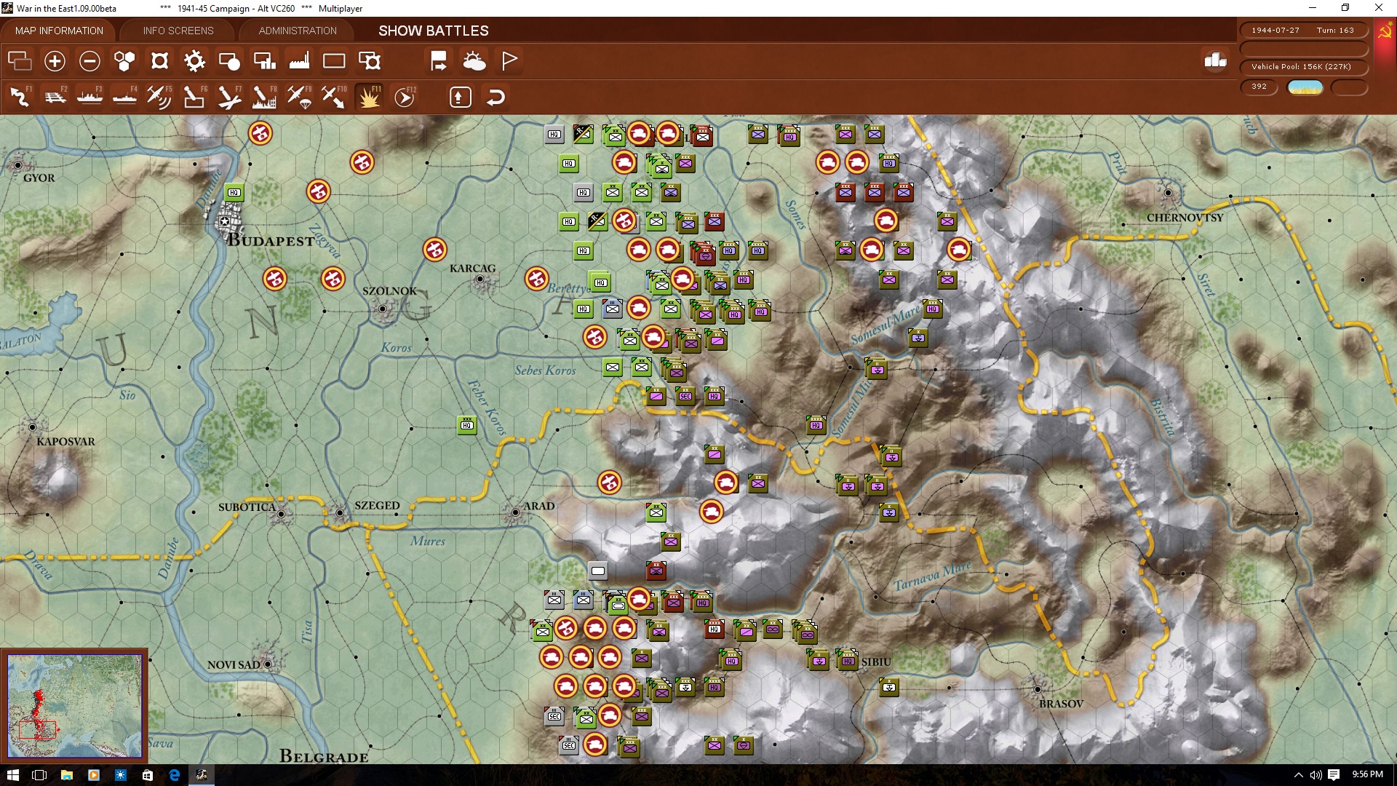
Task: Click the Budapest city hex
Action: 225,221
